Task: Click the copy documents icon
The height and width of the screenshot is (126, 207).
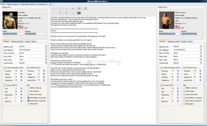Action: click(73, 13)
